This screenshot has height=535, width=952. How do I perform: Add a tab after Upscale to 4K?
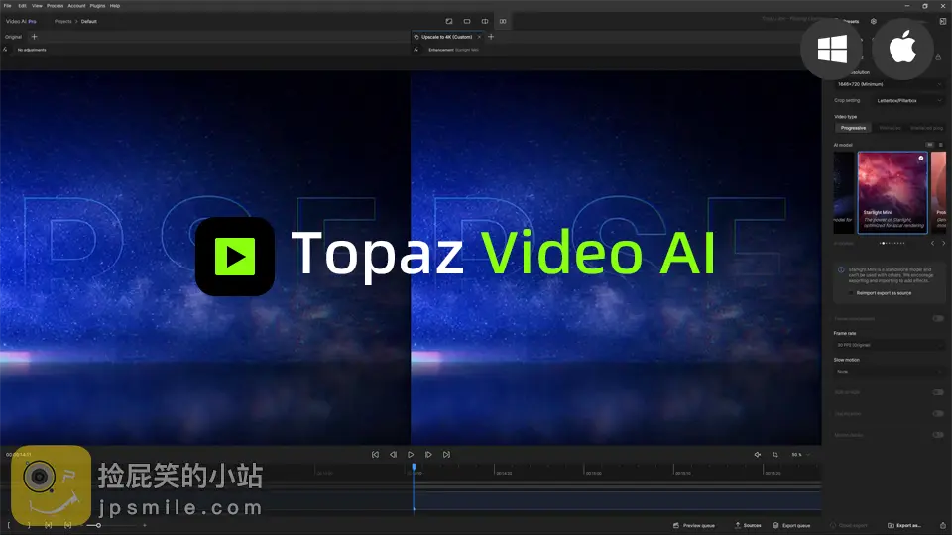point(491,37)
